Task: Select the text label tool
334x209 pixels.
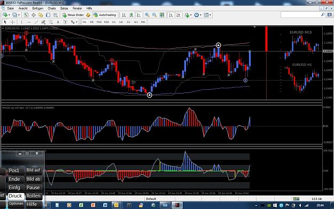Action: 65,22
